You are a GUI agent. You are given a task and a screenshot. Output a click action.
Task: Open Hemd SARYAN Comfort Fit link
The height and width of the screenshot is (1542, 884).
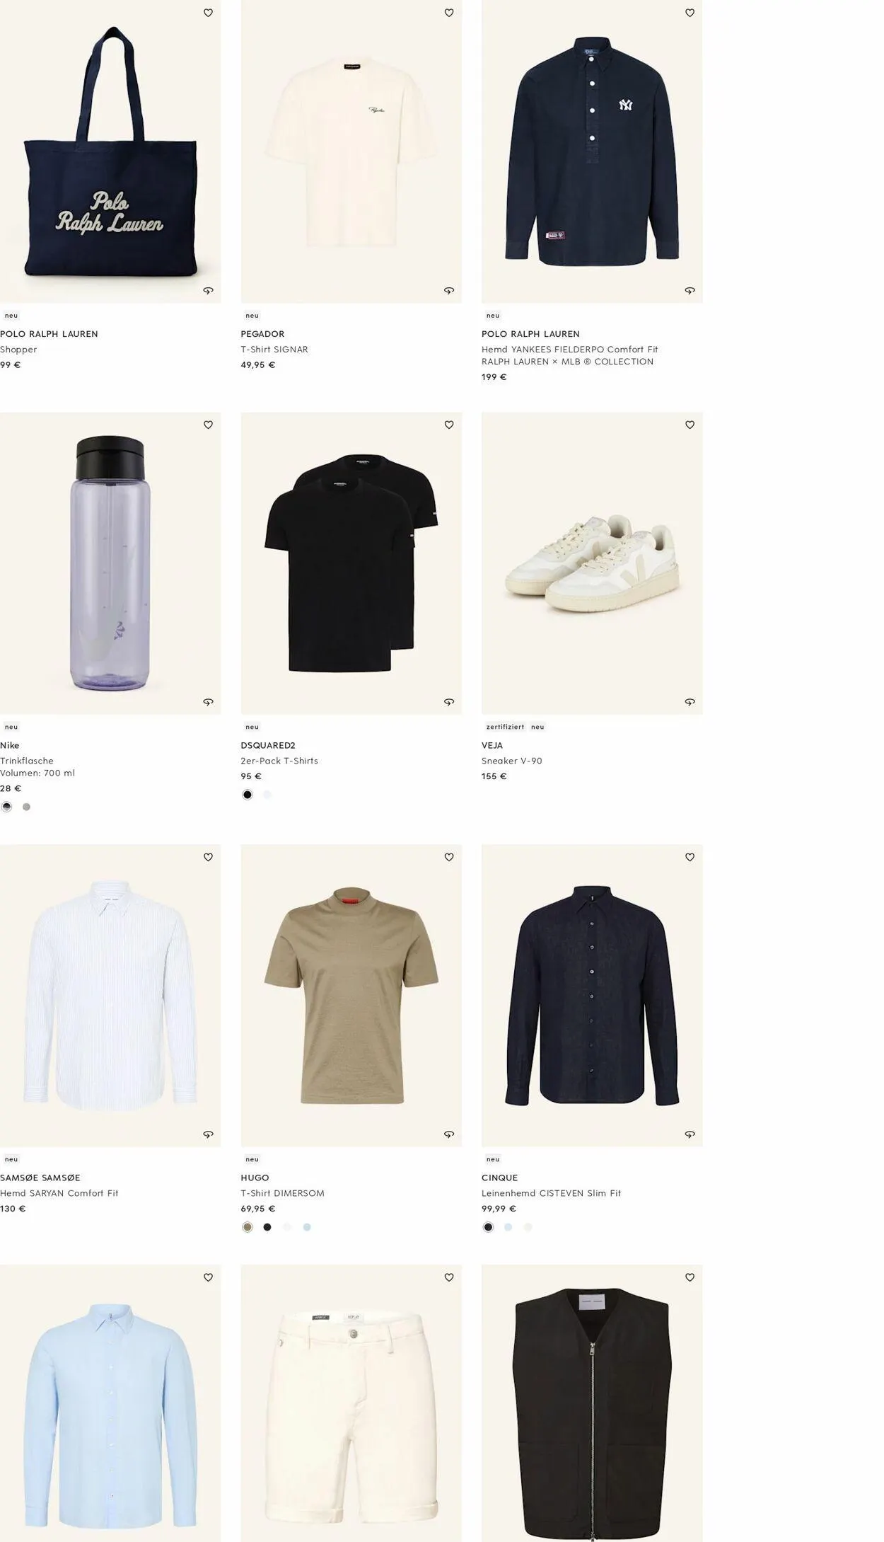tap(59, 1193)
